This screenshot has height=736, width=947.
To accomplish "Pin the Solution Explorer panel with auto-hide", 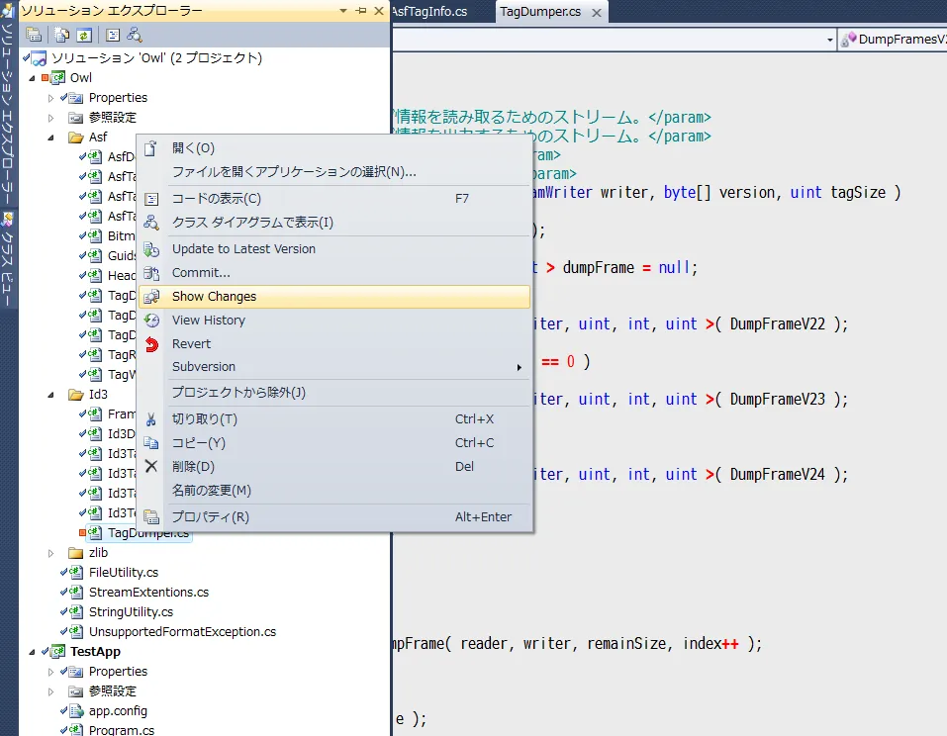I will pos(360,11).
